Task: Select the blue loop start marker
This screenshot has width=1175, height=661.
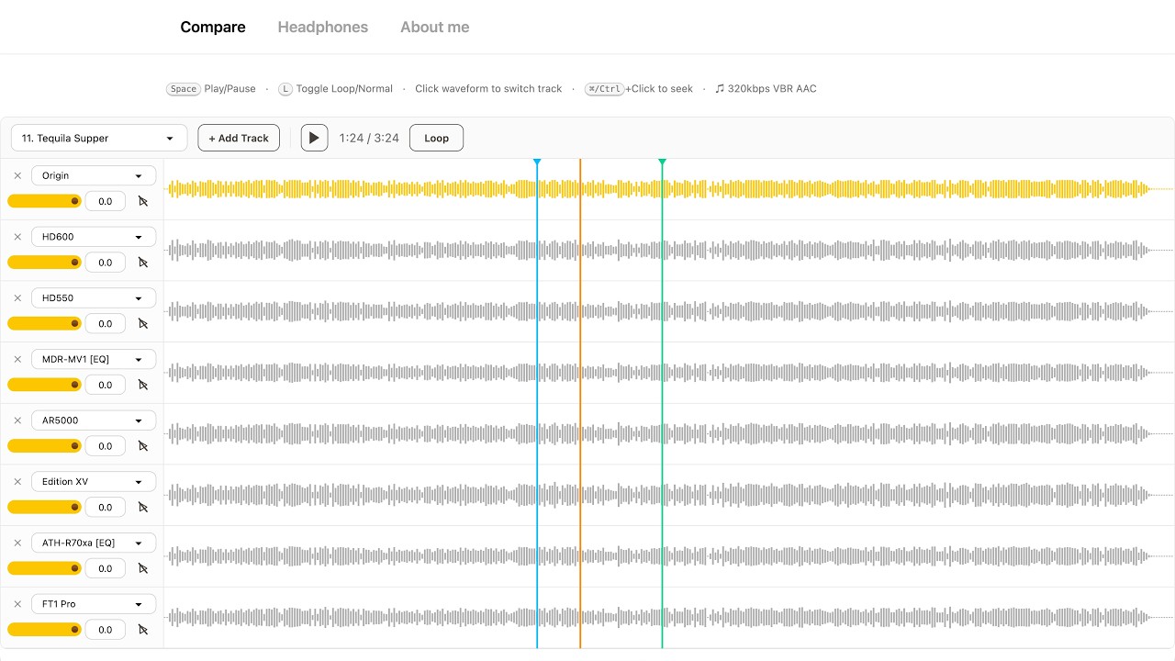Action: [537, 162]
